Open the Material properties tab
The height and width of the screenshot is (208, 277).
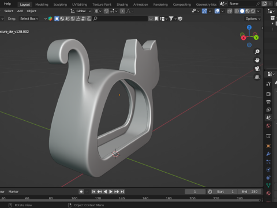point(268,194)
